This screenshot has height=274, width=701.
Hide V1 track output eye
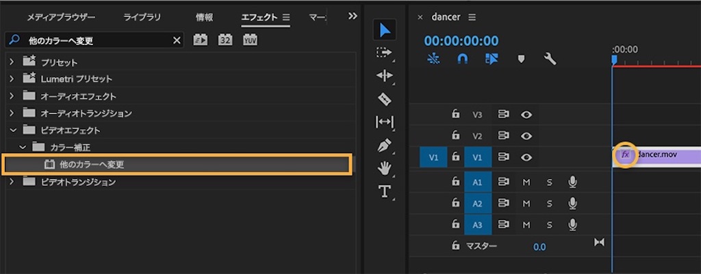526,157
